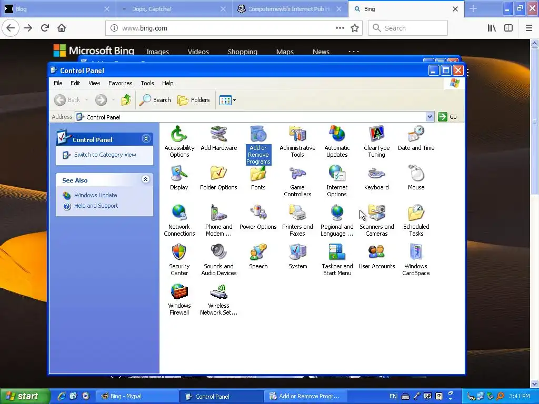Switch to Bing - Mypal taskbar button

pyautogui.click(x=137, y=396)
